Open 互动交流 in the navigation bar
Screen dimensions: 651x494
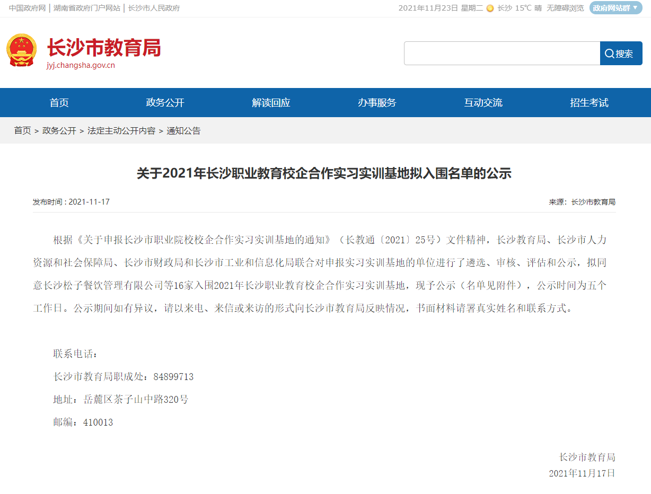483,103
